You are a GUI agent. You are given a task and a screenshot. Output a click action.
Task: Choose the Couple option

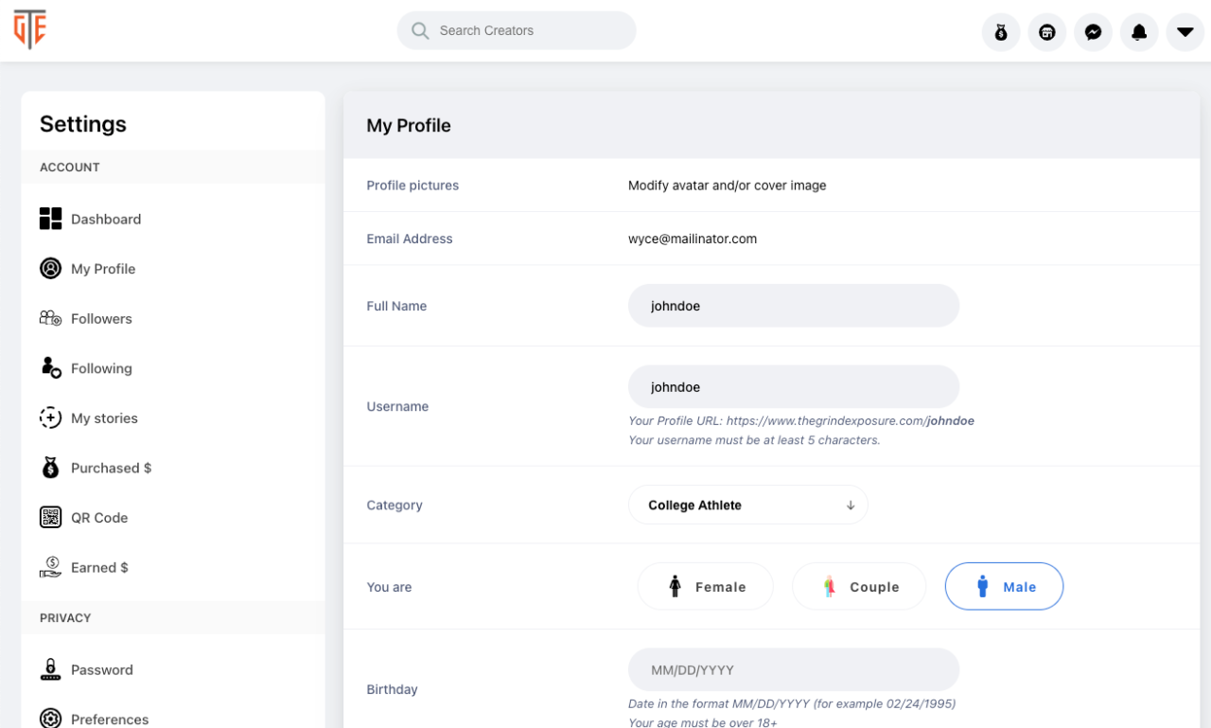tap(859, 586)
